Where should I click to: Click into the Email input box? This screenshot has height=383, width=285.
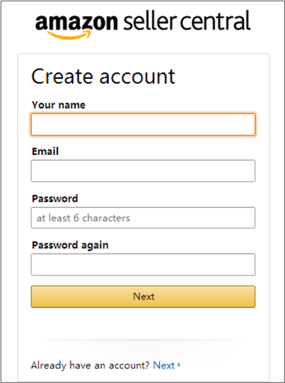(x=143, y=171)
